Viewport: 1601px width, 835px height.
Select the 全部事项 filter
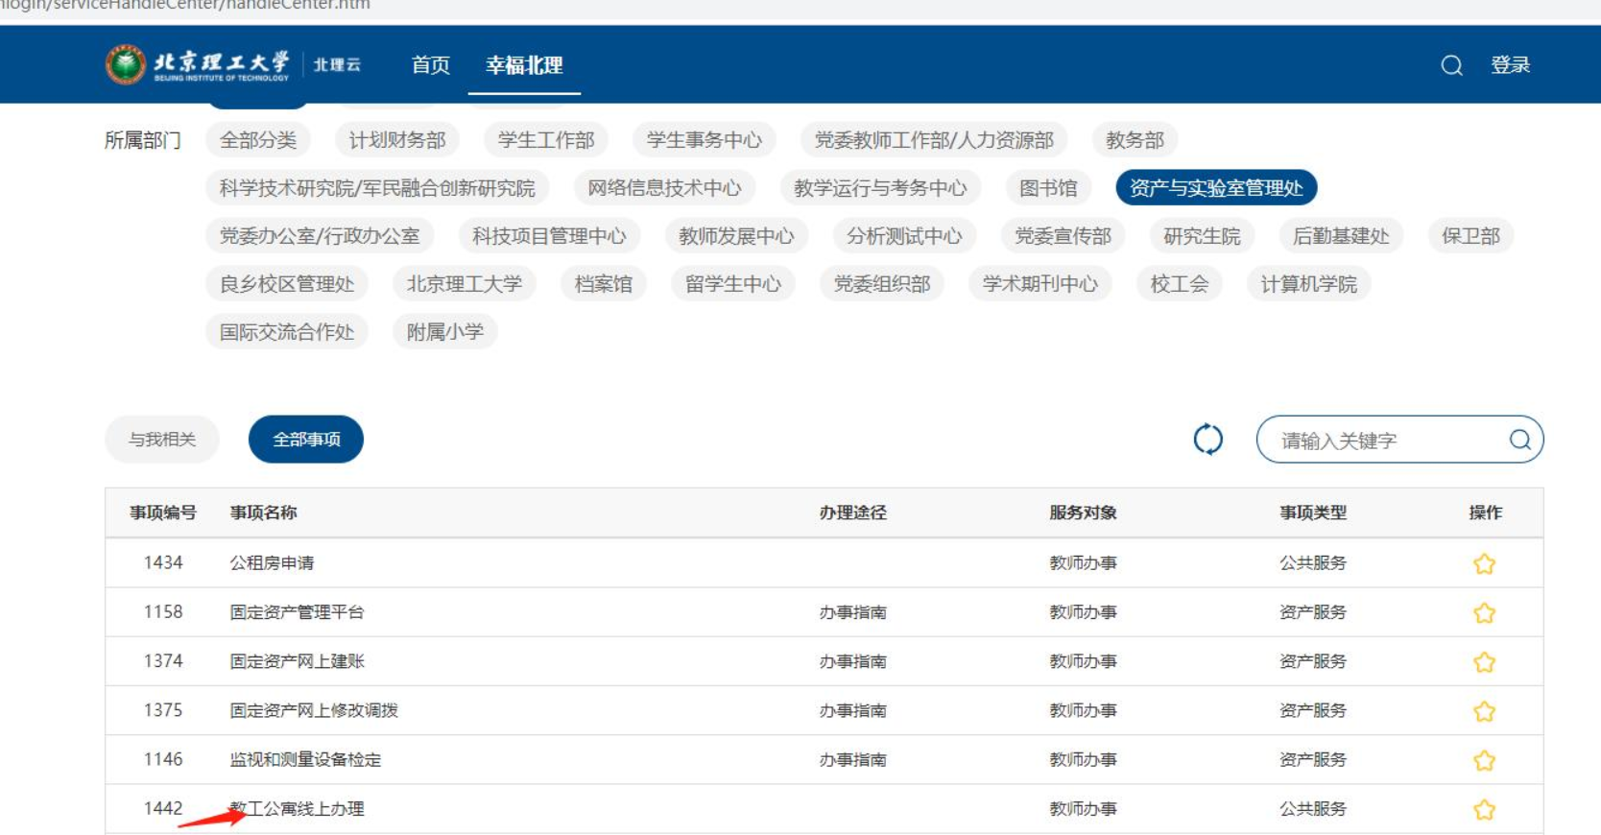[x=306, y=440]
